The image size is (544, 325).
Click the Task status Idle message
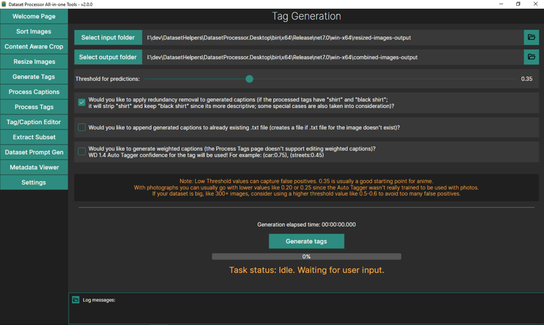tap(307, 270)
